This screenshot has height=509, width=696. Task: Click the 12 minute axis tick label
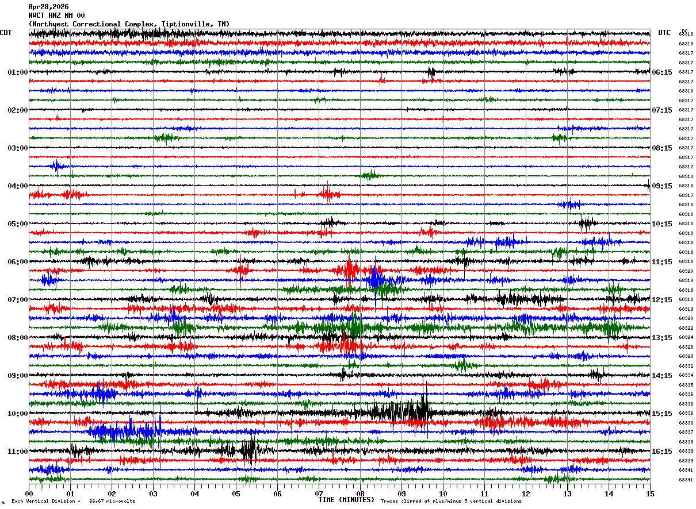[526, 493]
